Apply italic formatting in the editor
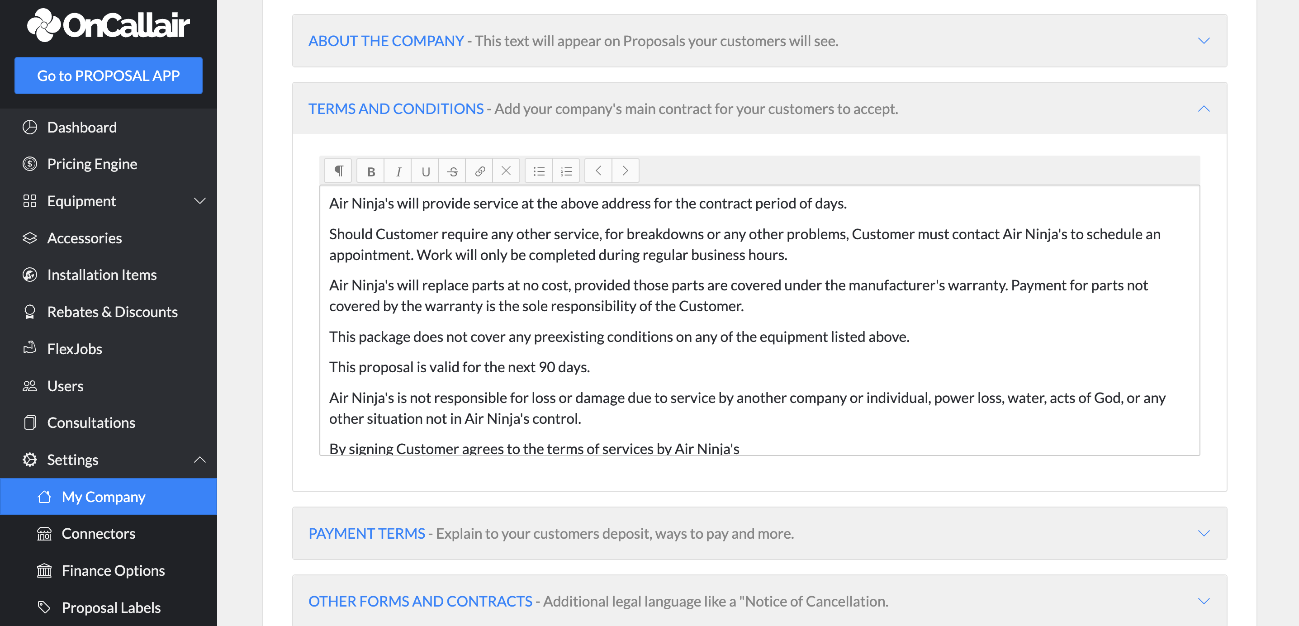 pos(398,171)
